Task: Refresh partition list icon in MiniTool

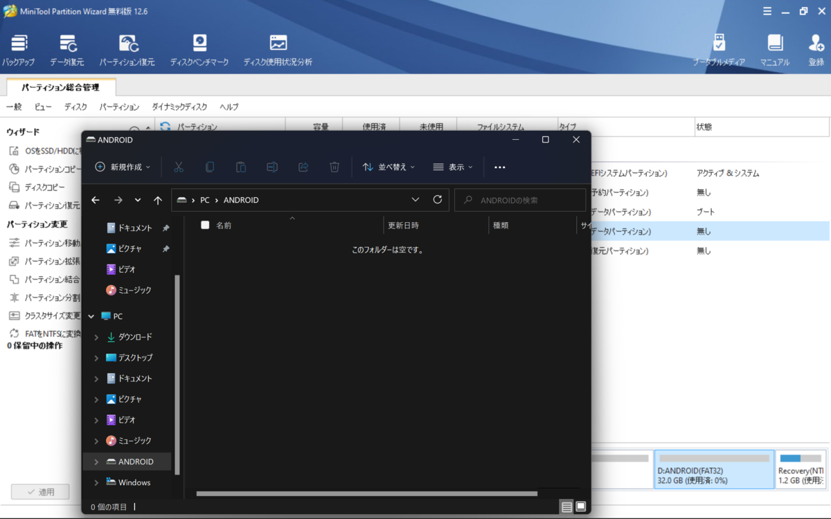Action: click(x=165, y=127)
